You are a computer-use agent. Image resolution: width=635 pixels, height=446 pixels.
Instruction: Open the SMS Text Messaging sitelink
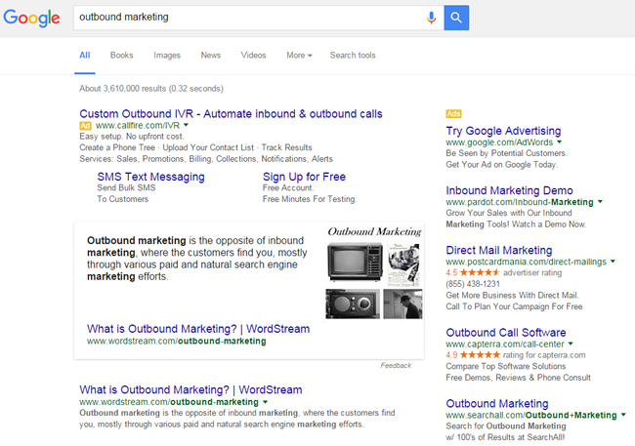(150, 177)
